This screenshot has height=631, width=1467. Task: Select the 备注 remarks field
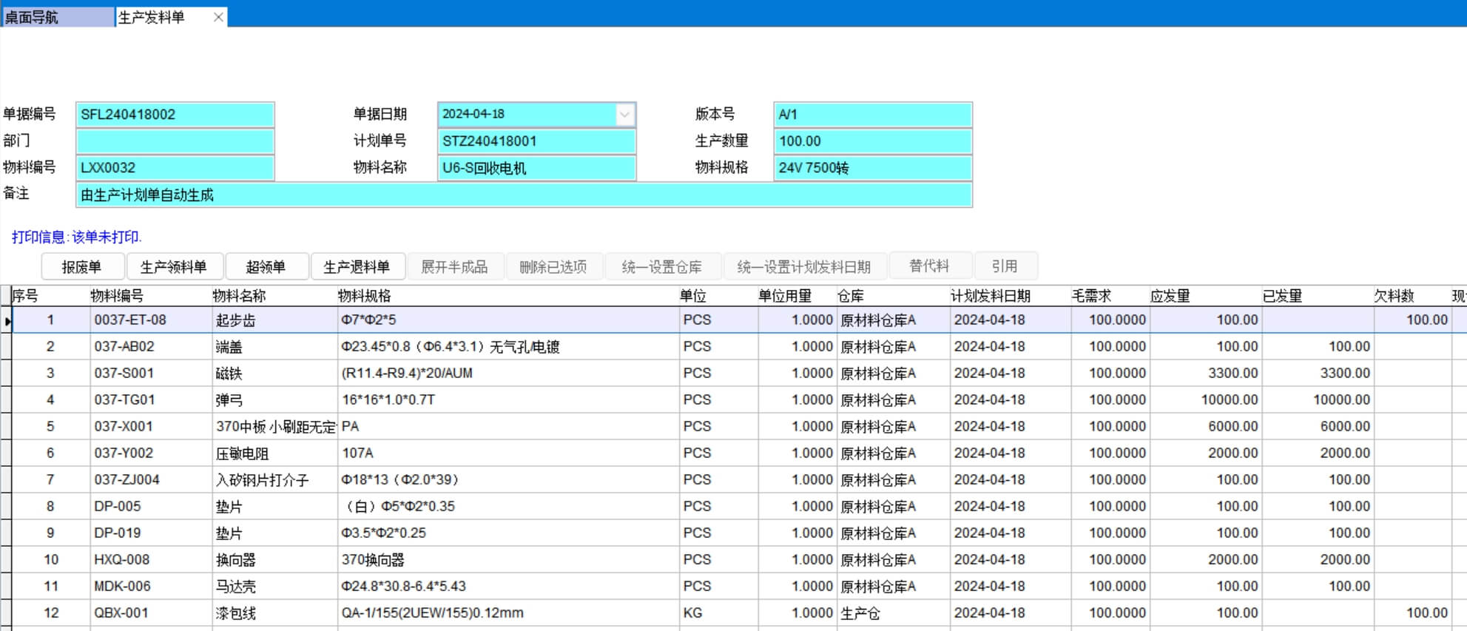click(523, 195)
